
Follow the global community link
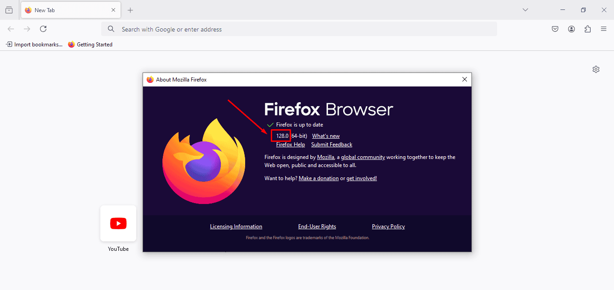coord(363,157)
